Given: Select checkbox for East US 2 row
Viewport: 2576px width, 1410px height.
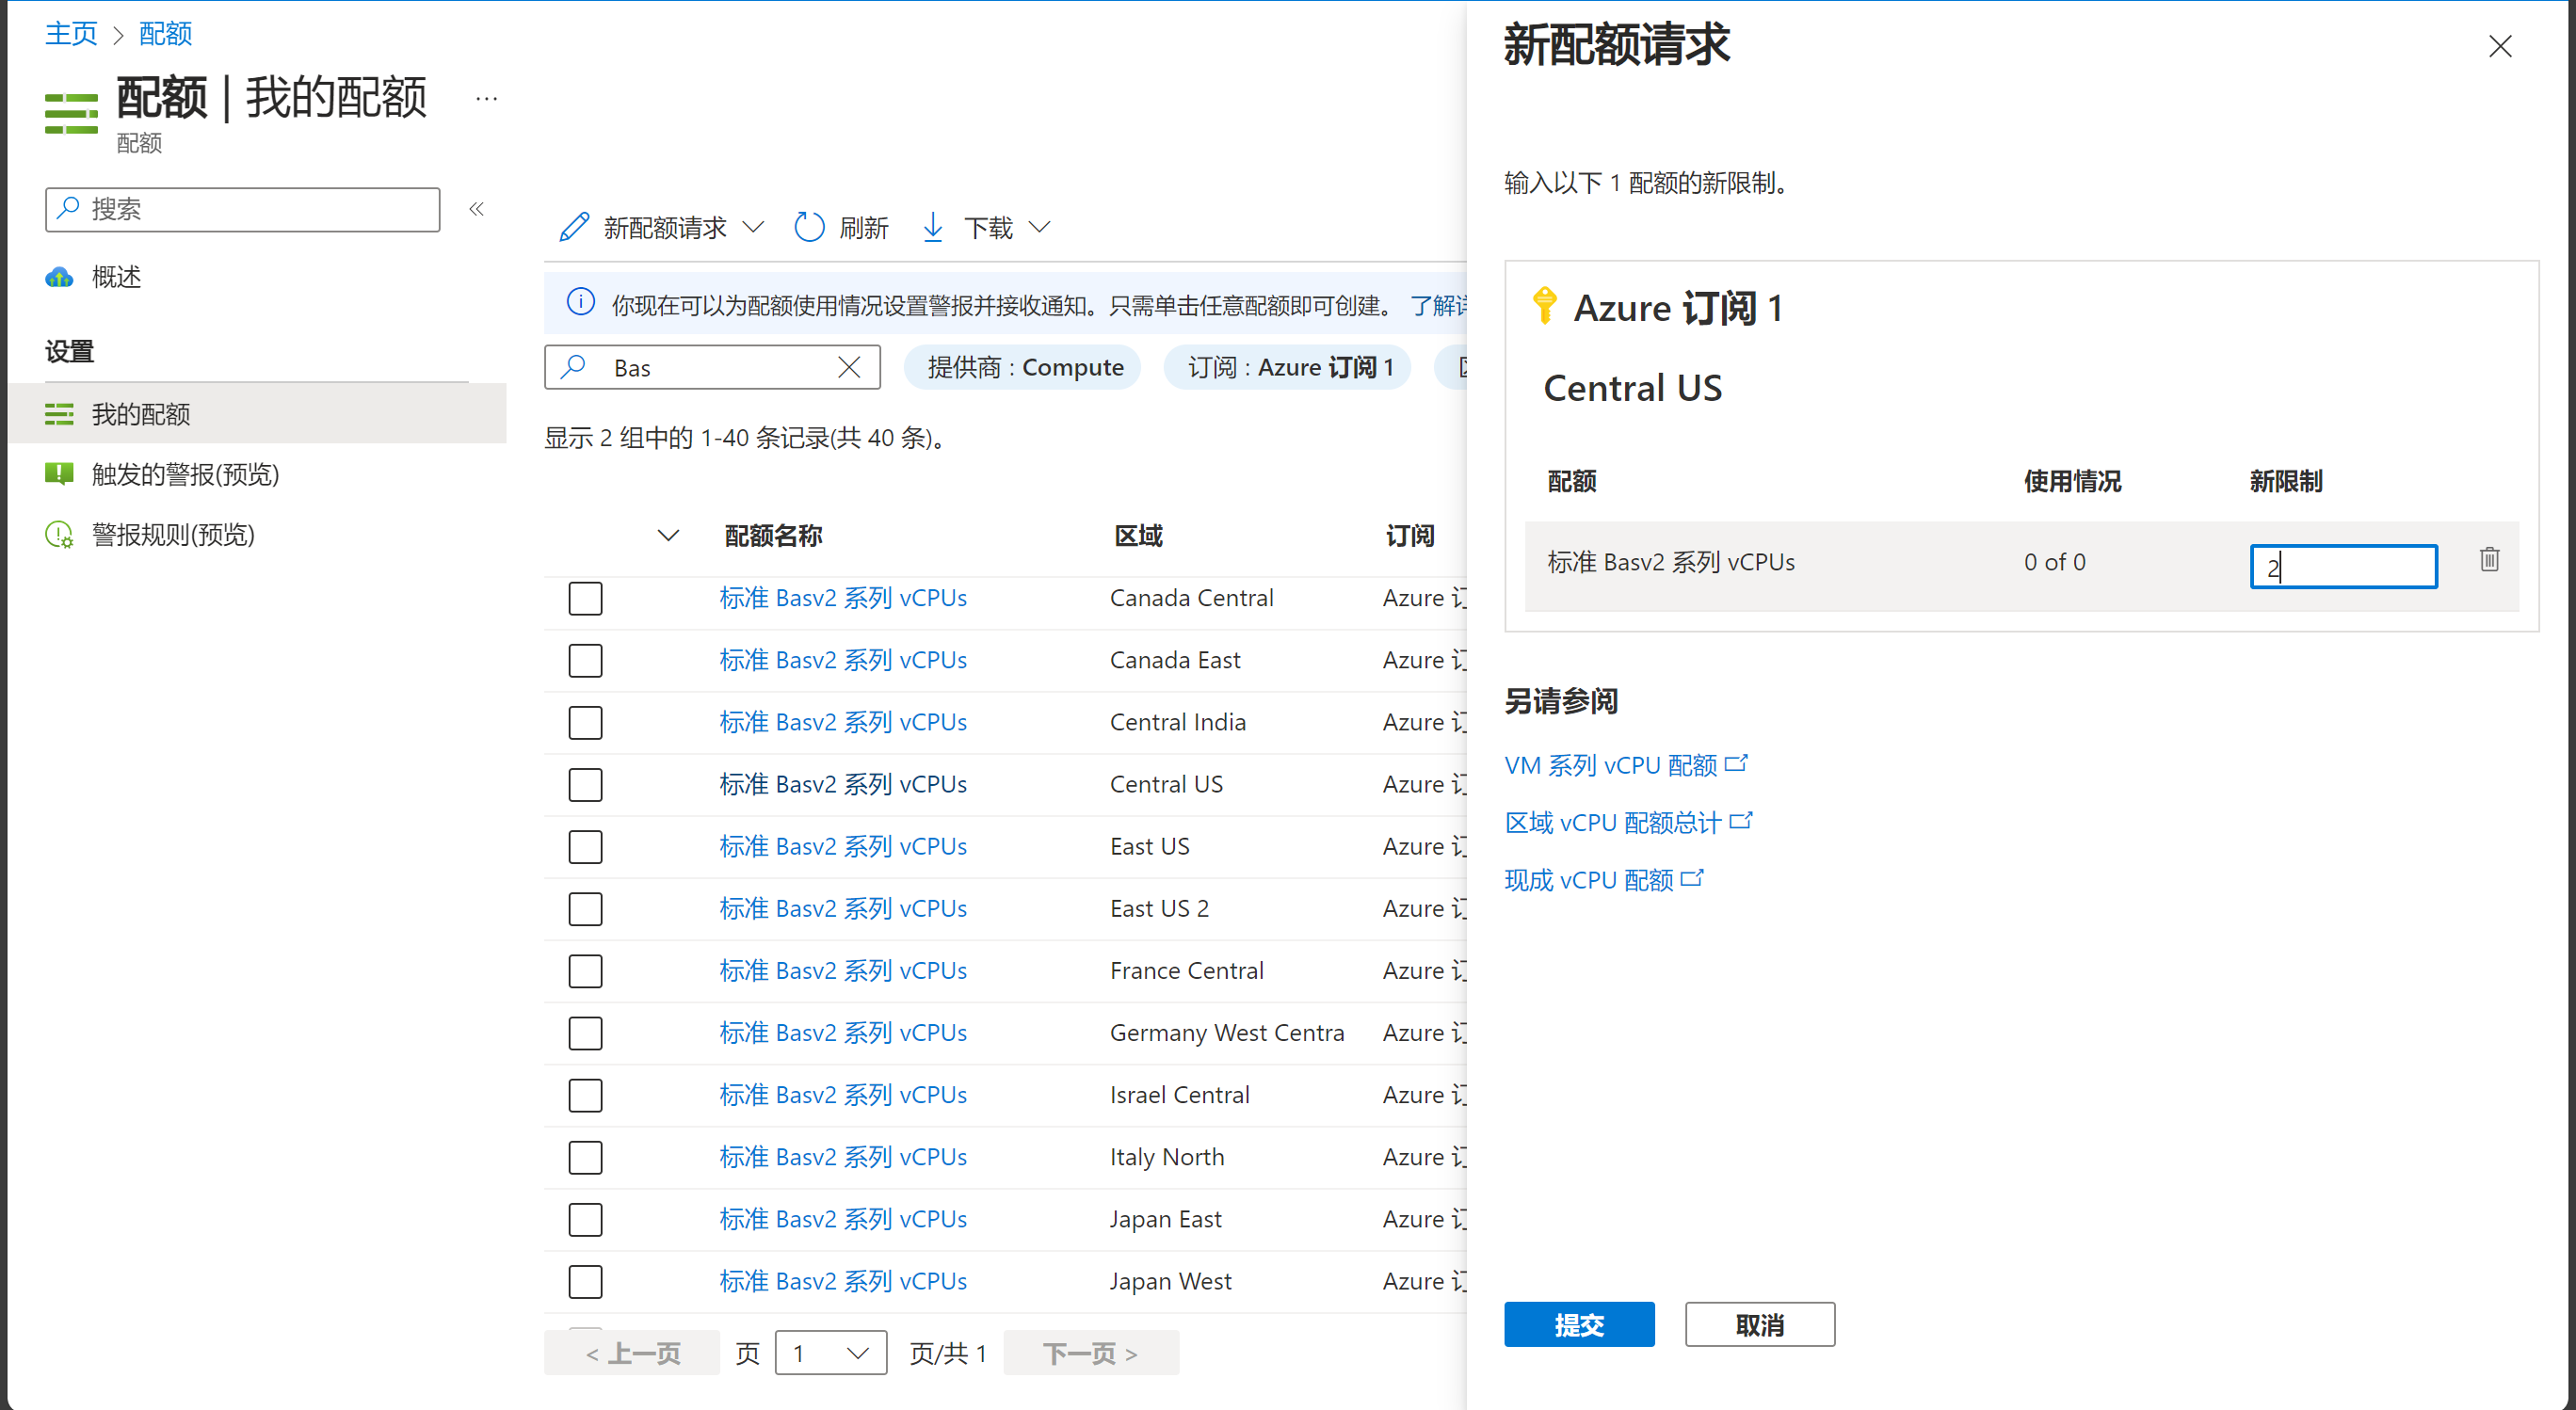Looking at the screenshot, I should point(585,908).
